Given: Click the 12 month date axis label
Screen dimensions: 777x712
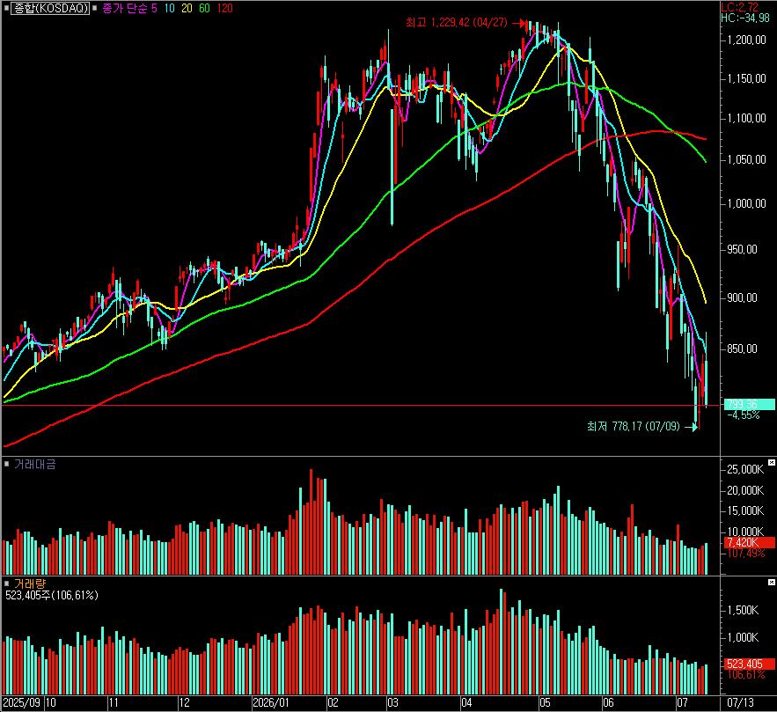Looking at the screenshot, I should coord(184,703).
